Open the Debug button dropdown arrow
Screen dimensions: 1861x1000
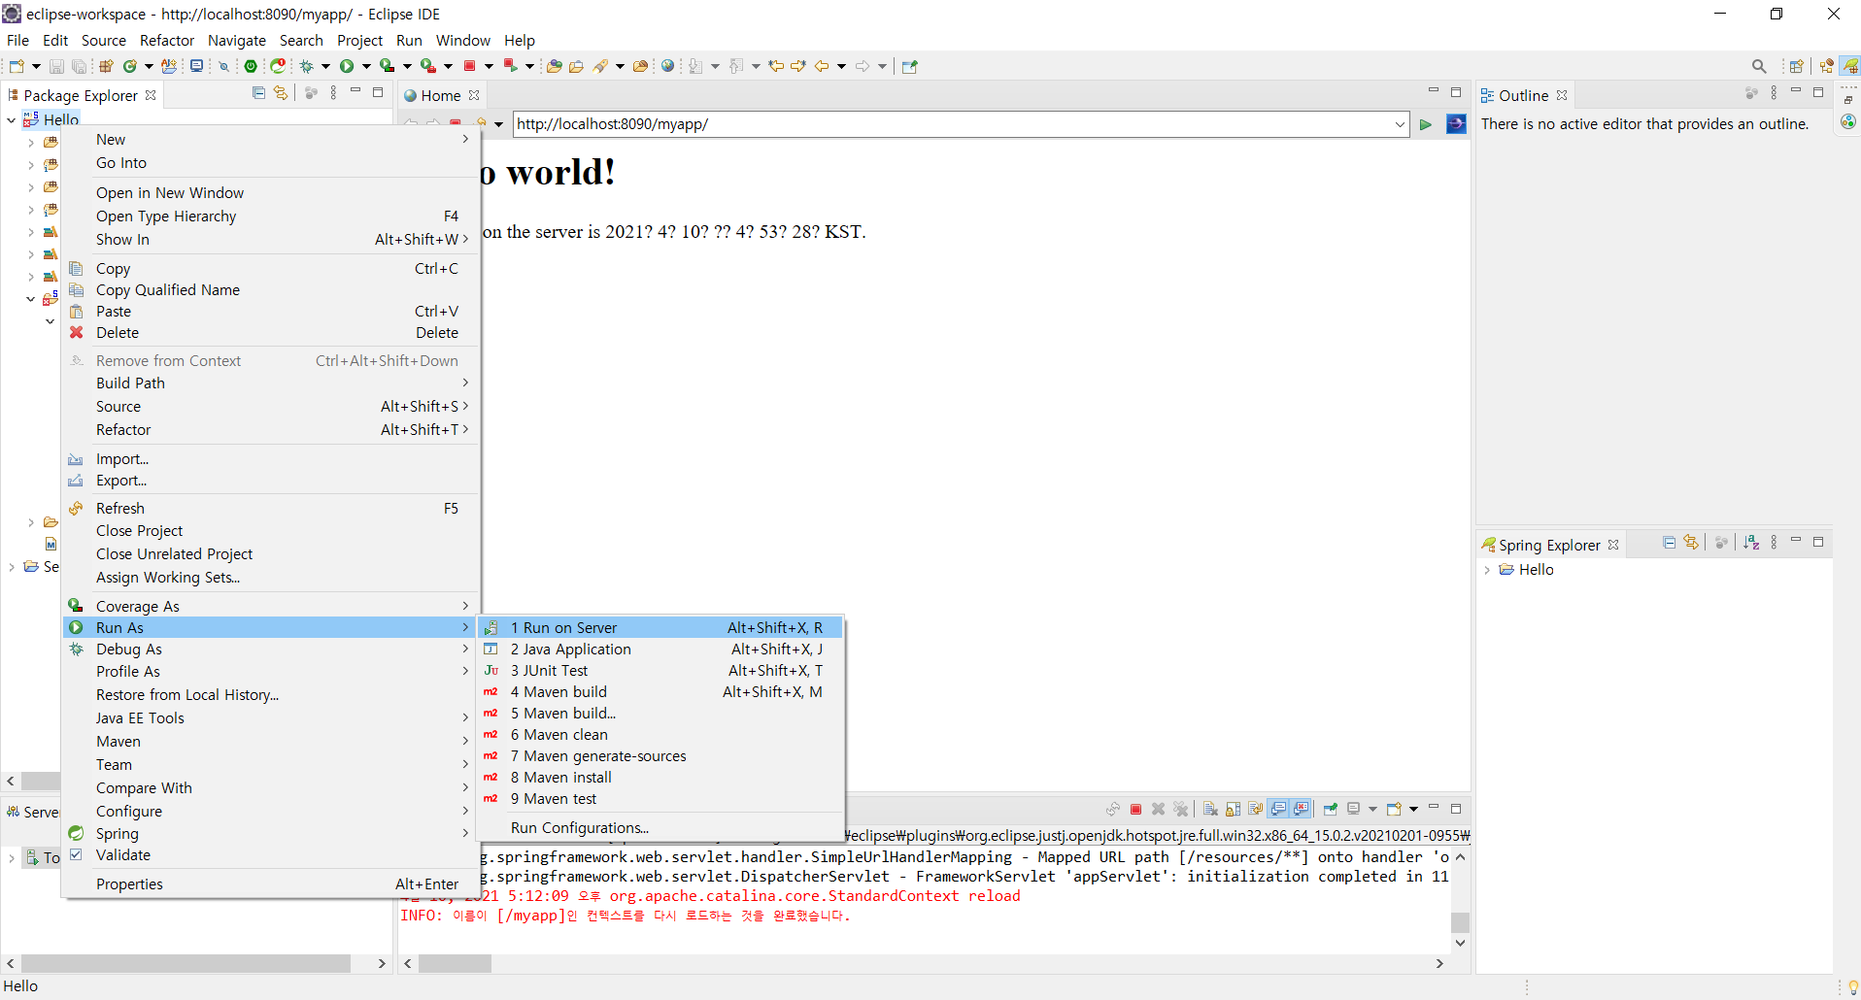[325, 66]
